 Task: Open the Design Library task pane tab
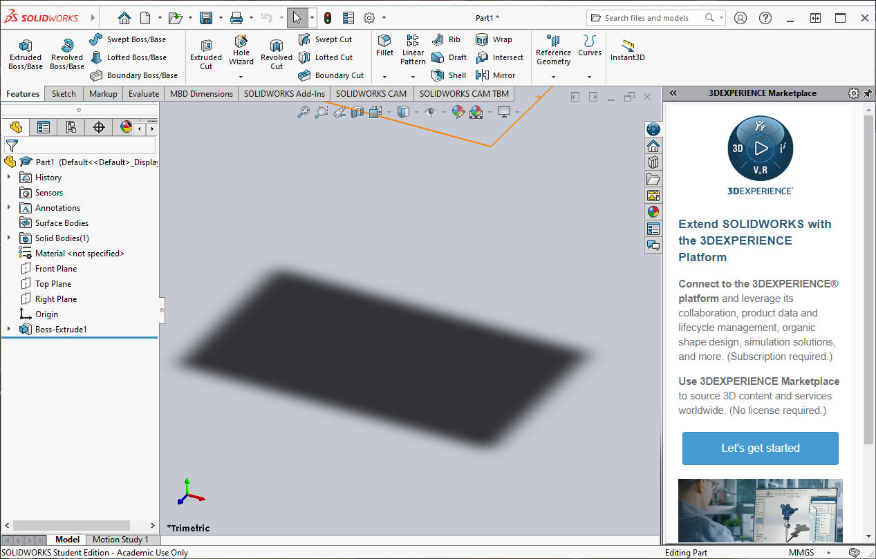click(653, 162)
